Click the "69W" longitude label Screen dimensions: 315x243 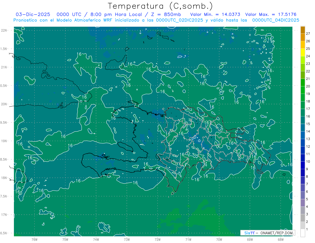(x=250, y=239)
